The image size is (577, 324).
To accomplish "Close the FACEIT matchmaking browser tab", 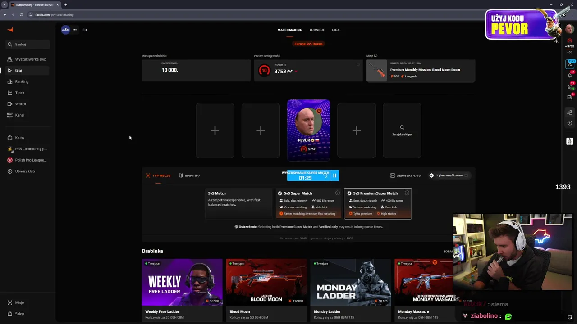I will coord(58,4).
